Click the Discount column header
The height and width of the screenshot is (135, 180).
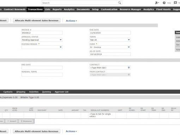point(42,110)
